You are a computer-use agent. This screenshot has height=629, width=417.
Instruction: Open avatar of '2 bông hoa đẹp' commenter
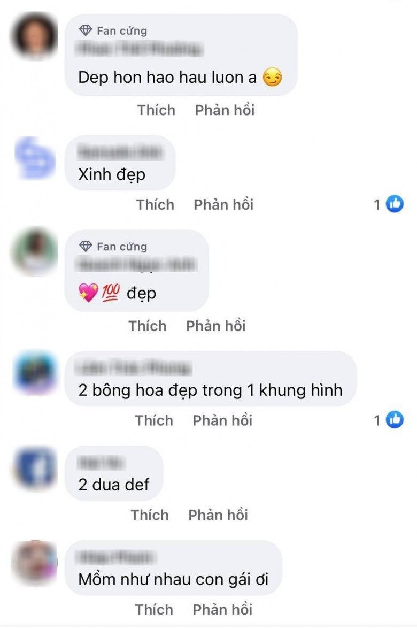click(35, 373)
